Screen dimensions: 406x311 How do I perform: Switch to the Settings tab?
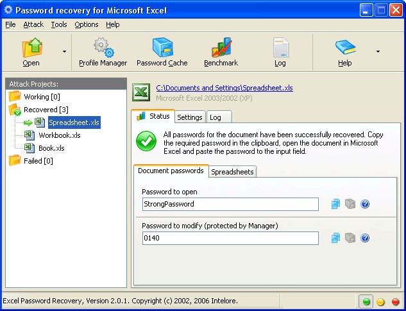point(190,117)
